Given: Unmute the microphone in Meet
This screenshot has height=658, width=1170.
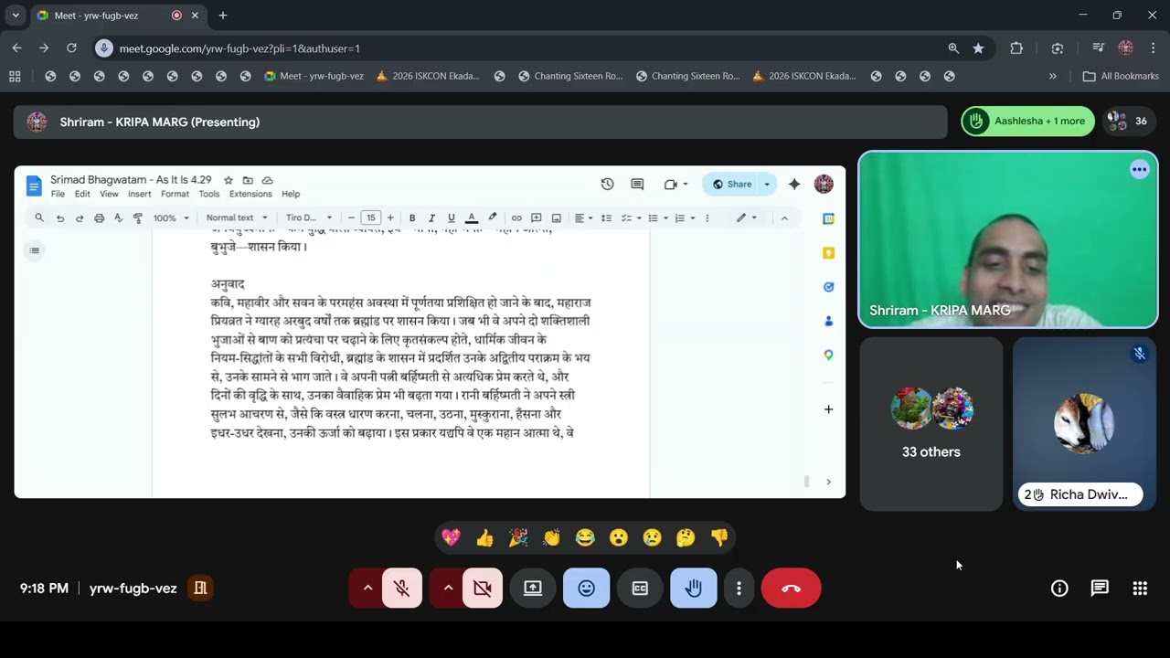Looking at the screenshot, I should point(401,589).
